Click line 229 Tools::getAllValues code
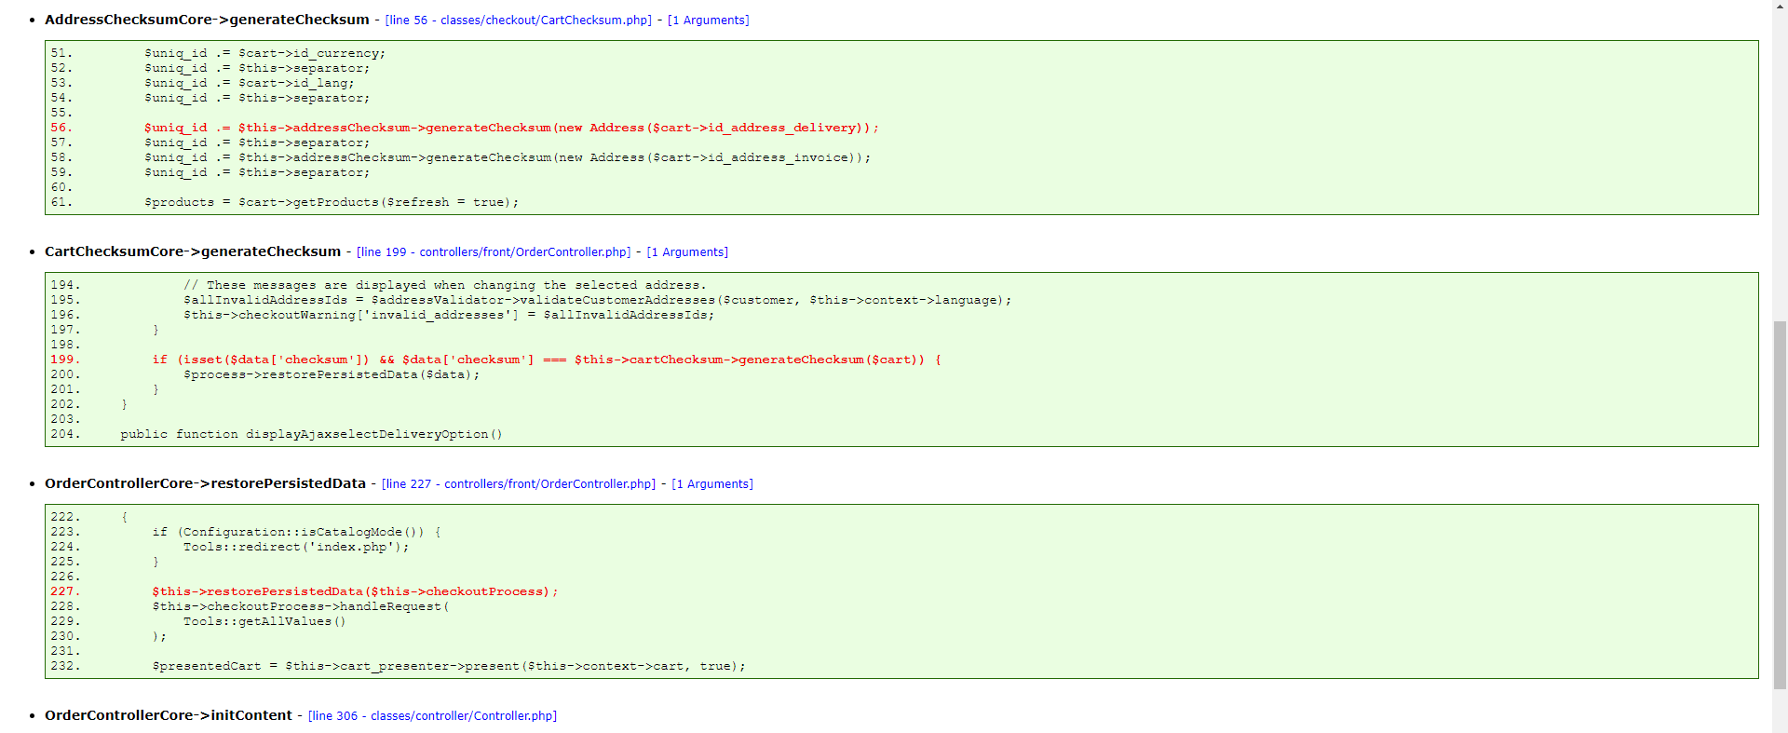Viewport: 1788px width, 733px height. [264, 621]
